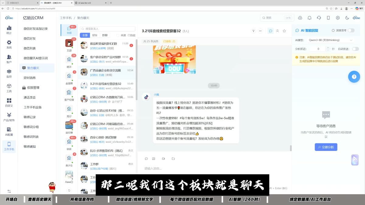Open the 工具 tools sidebar section
The image size is (365, 205).
[x=9, y=88]
